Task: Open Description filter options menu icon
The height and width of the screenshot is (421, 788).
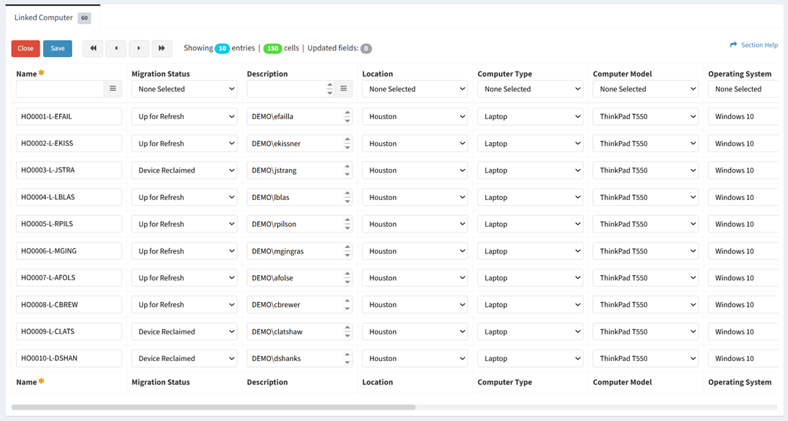Action: click(344, 89)
